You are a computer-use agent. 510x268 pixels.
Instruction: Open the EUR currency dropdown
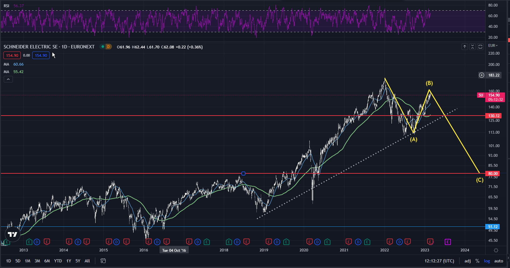click(x=493, y=46)
